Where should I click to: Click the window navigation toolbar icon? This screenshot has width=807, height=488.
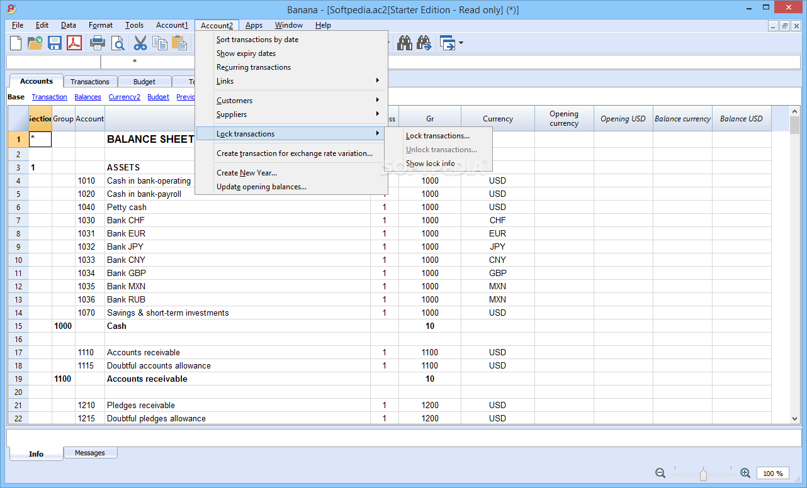point(448,43)
